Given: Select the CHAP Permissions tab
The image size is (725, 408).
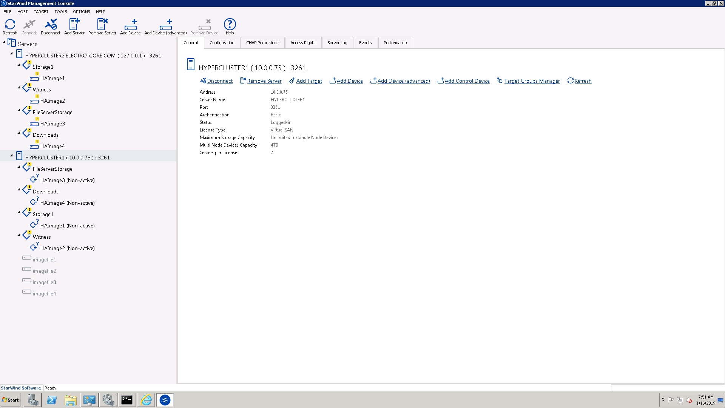Looking at the screenshot, I should pyautogui.click(x=262, y=42).
